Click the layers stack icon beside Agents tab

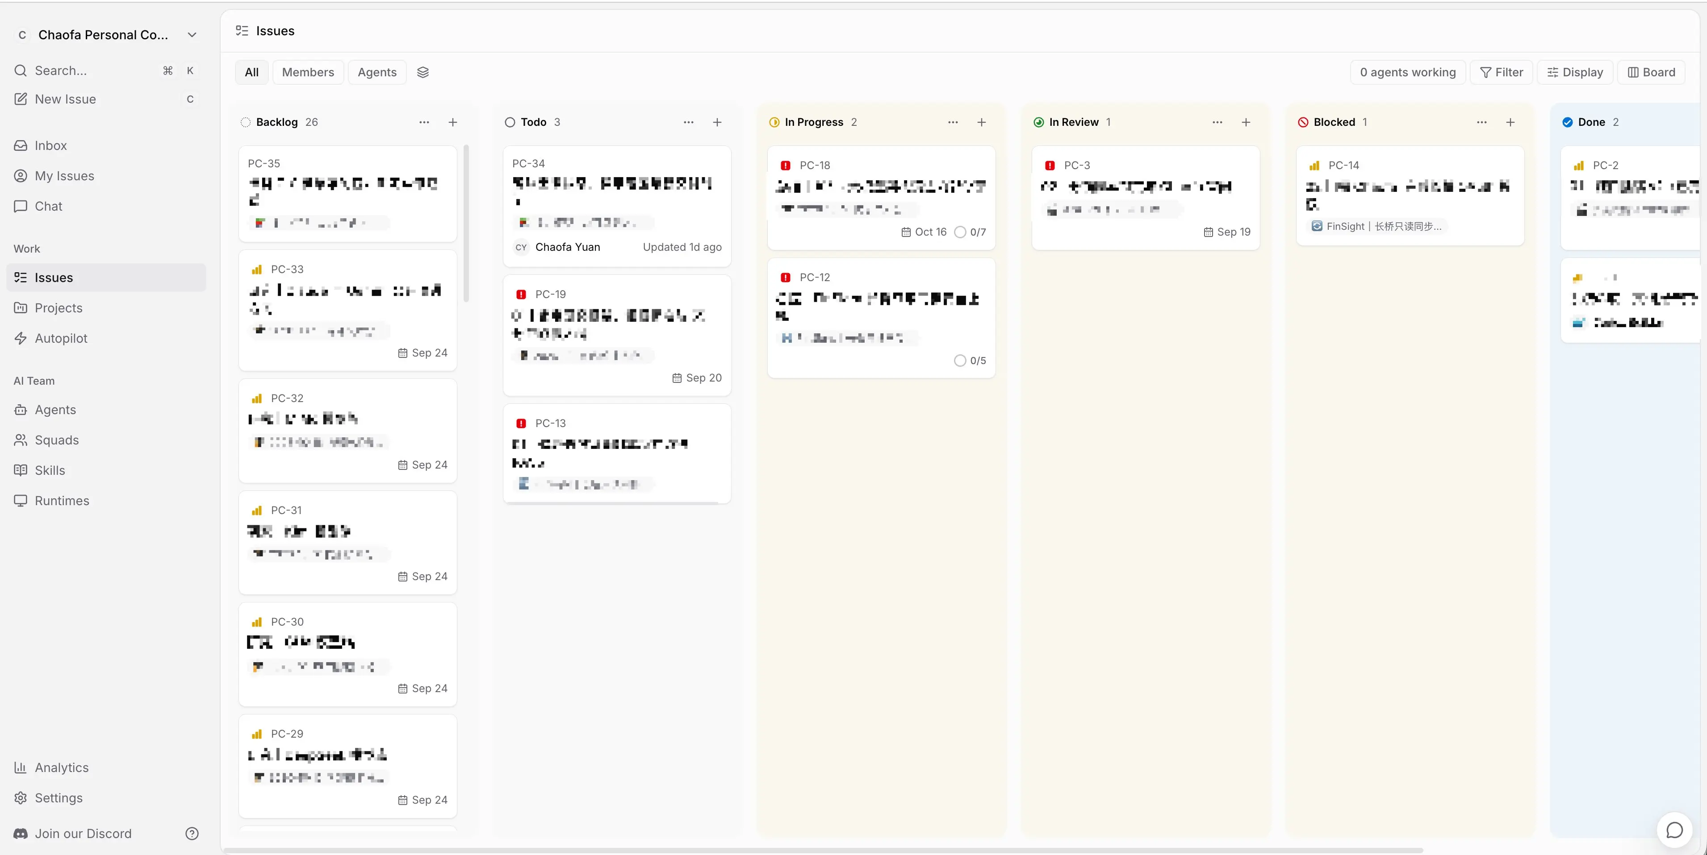tap(423, 72)
